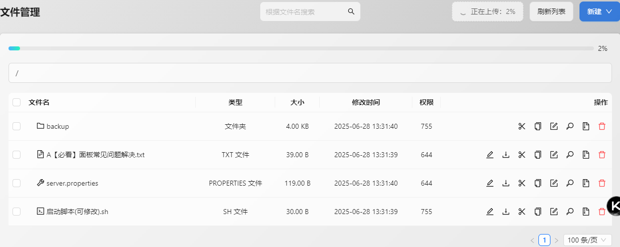Click the 权限 column header

click(426, 102)
